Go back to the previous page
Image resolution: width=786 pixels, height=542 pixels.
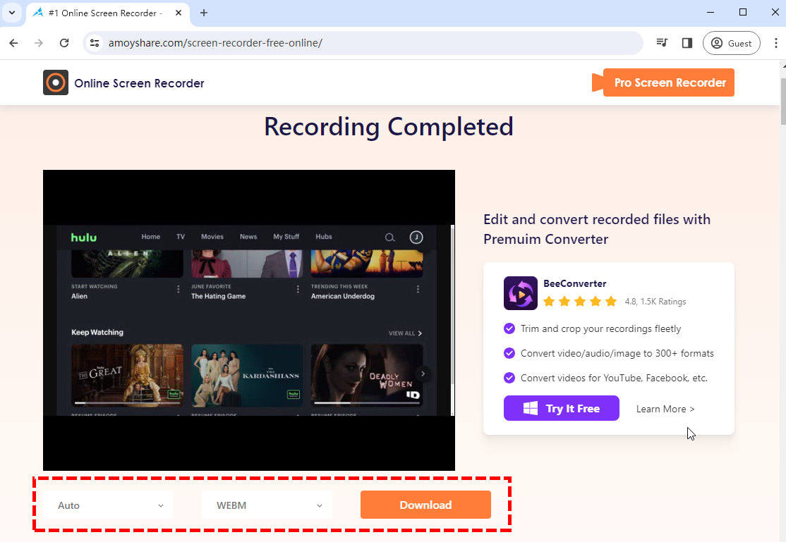click(13, 43)
